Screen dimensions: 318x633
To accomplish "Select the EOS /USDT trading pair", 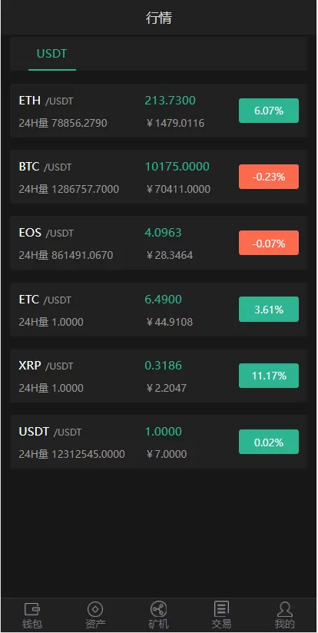I will [159, 243].
